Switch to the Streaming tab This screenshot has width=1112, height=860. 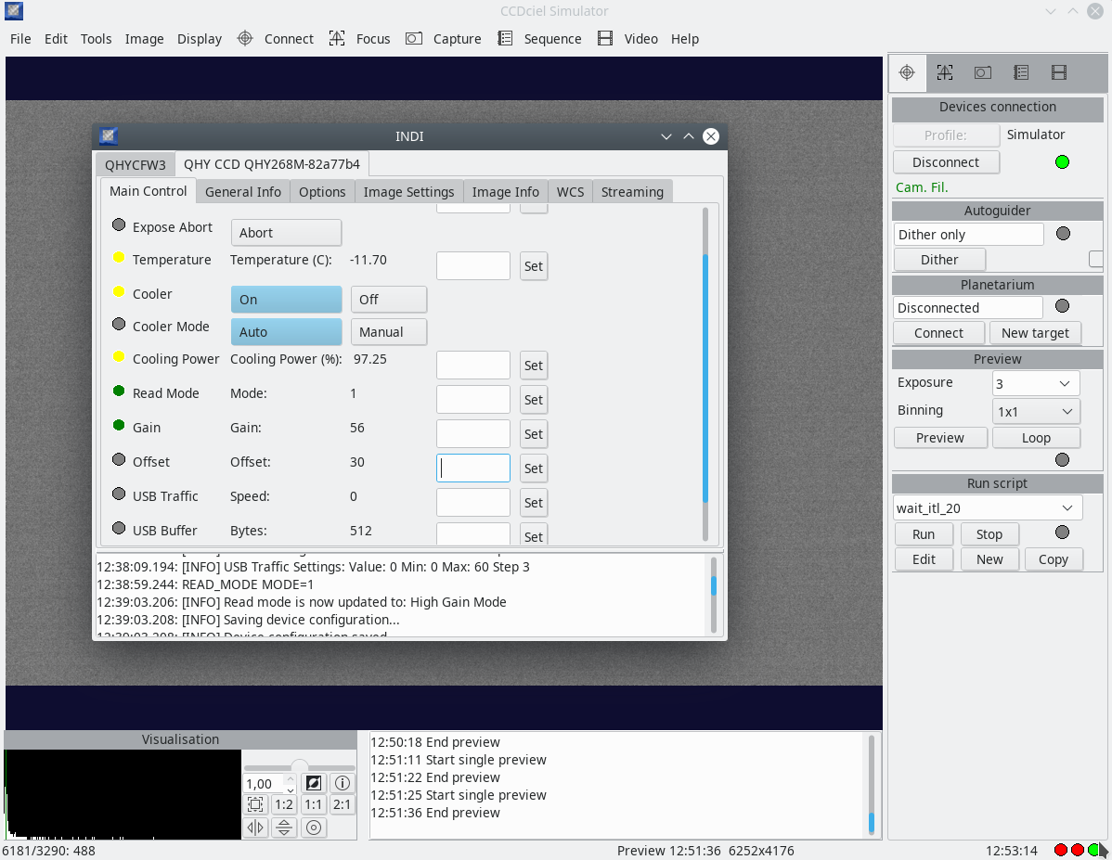pyautogui.click(x=632, y=191)
